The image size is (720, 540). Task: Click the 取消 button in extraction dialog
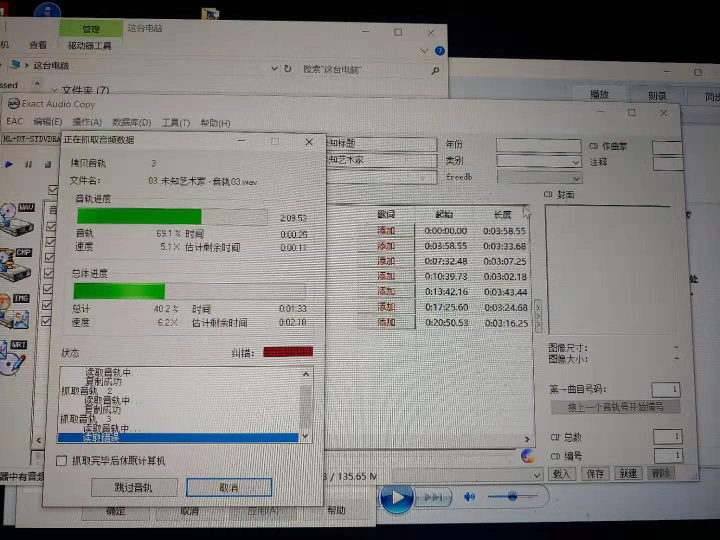pyautogui.click(x=229, y=487)
